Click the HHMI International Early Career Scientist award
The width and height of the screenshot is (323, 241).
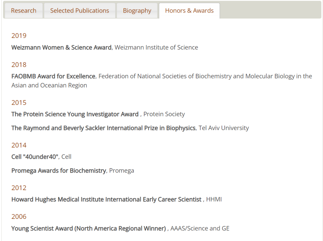106,200
